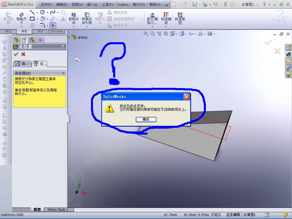Click the Trim Entities (剪裁实体) tool

(x=74, y=19)
